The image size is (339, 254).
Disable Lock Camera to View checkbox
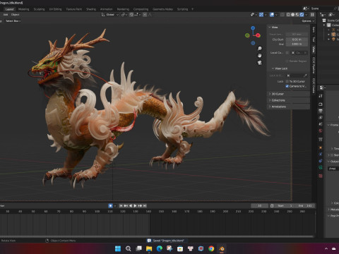[287, 86]
